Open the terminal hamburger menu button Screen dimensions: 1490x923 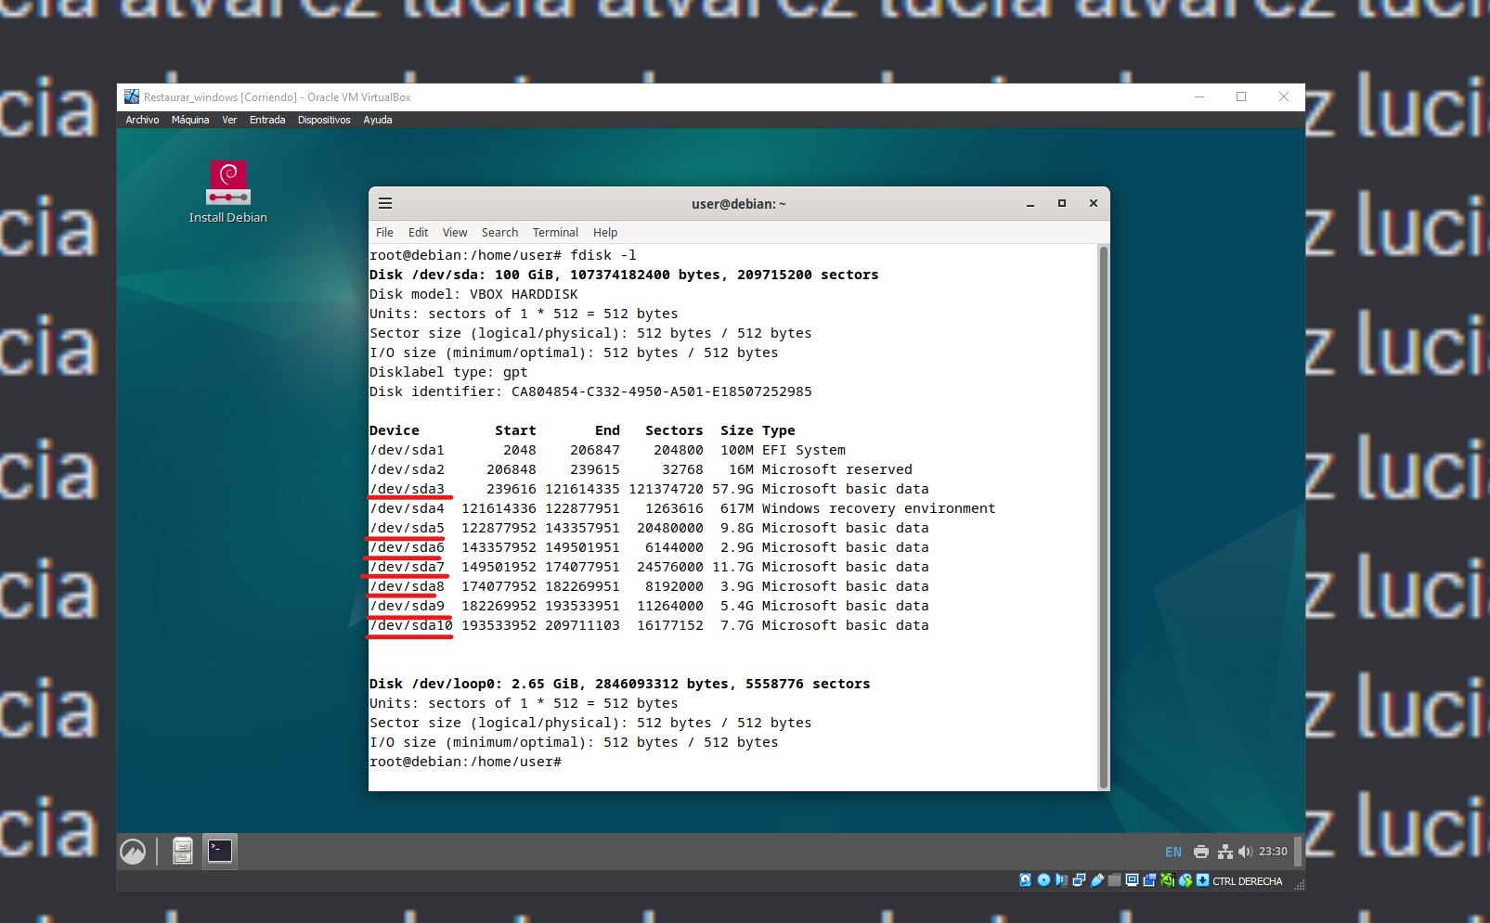pos(385,203)
